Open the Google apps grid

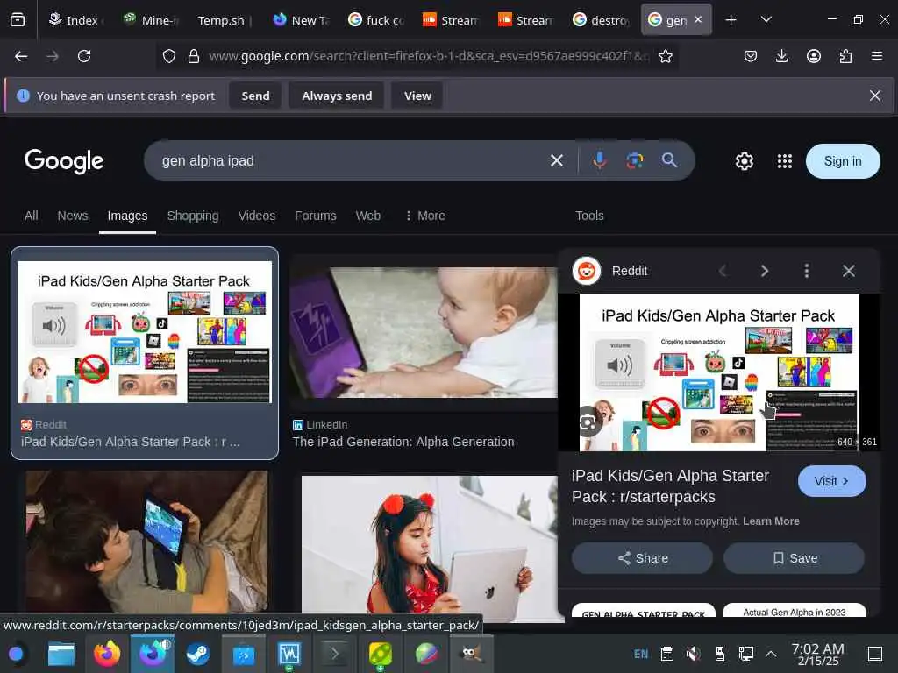click(785, 161)
